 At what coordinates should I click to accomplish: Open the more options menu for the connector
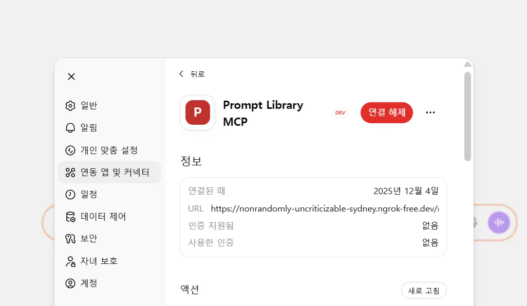[430, 112]
